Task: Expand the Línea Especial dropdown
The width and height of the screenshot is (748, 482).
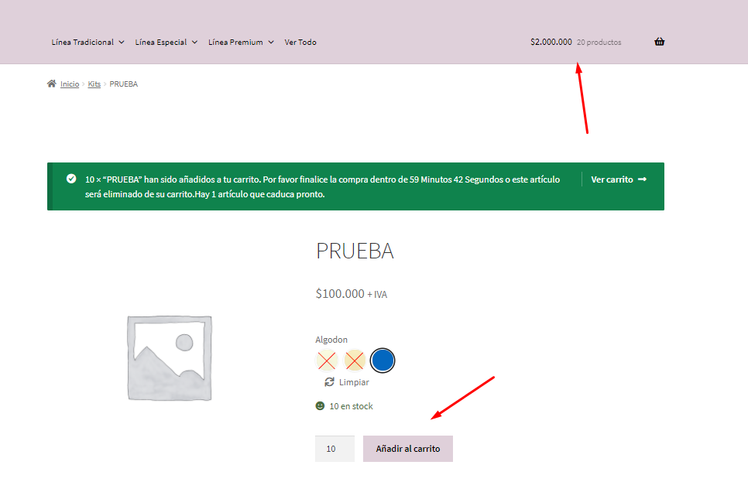Action: click(x=166, y=42)
